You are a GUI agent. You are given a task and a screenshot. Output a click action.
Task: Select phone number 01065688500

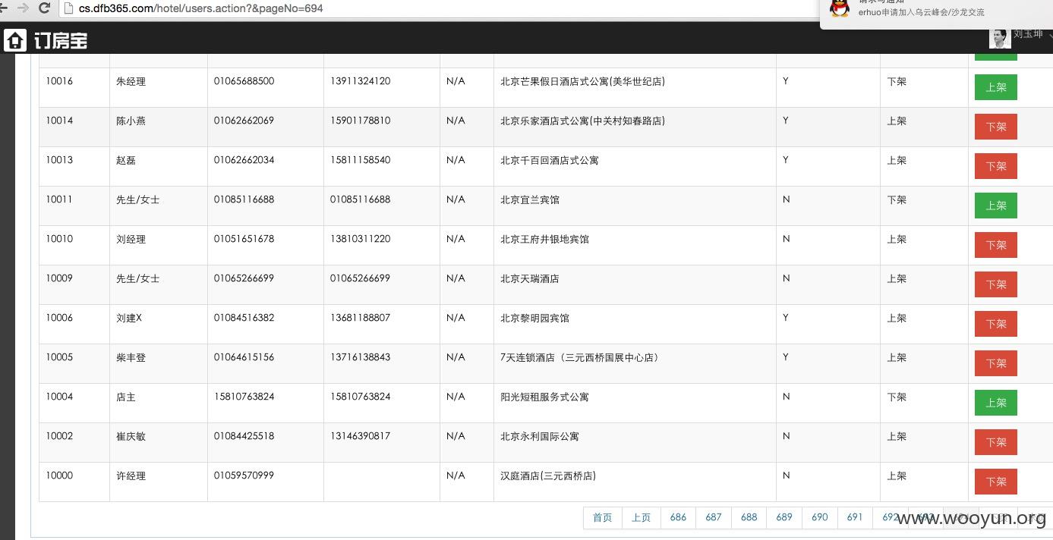click(x=244, y=81)
